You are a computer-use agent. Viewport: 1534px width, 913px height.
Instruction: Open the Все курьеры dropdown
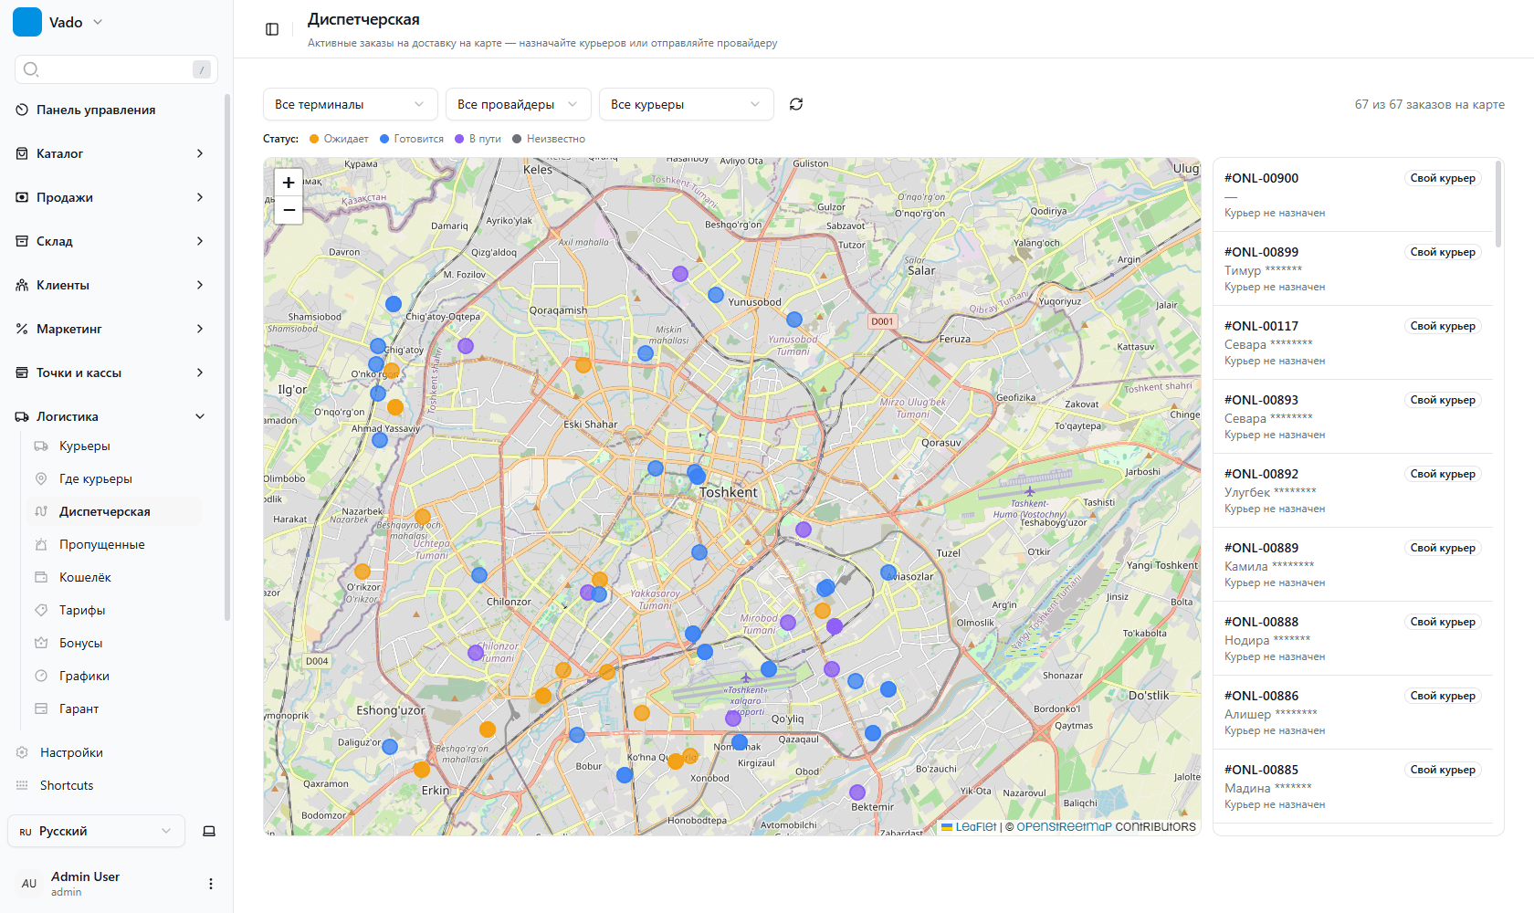pos(687,104)
